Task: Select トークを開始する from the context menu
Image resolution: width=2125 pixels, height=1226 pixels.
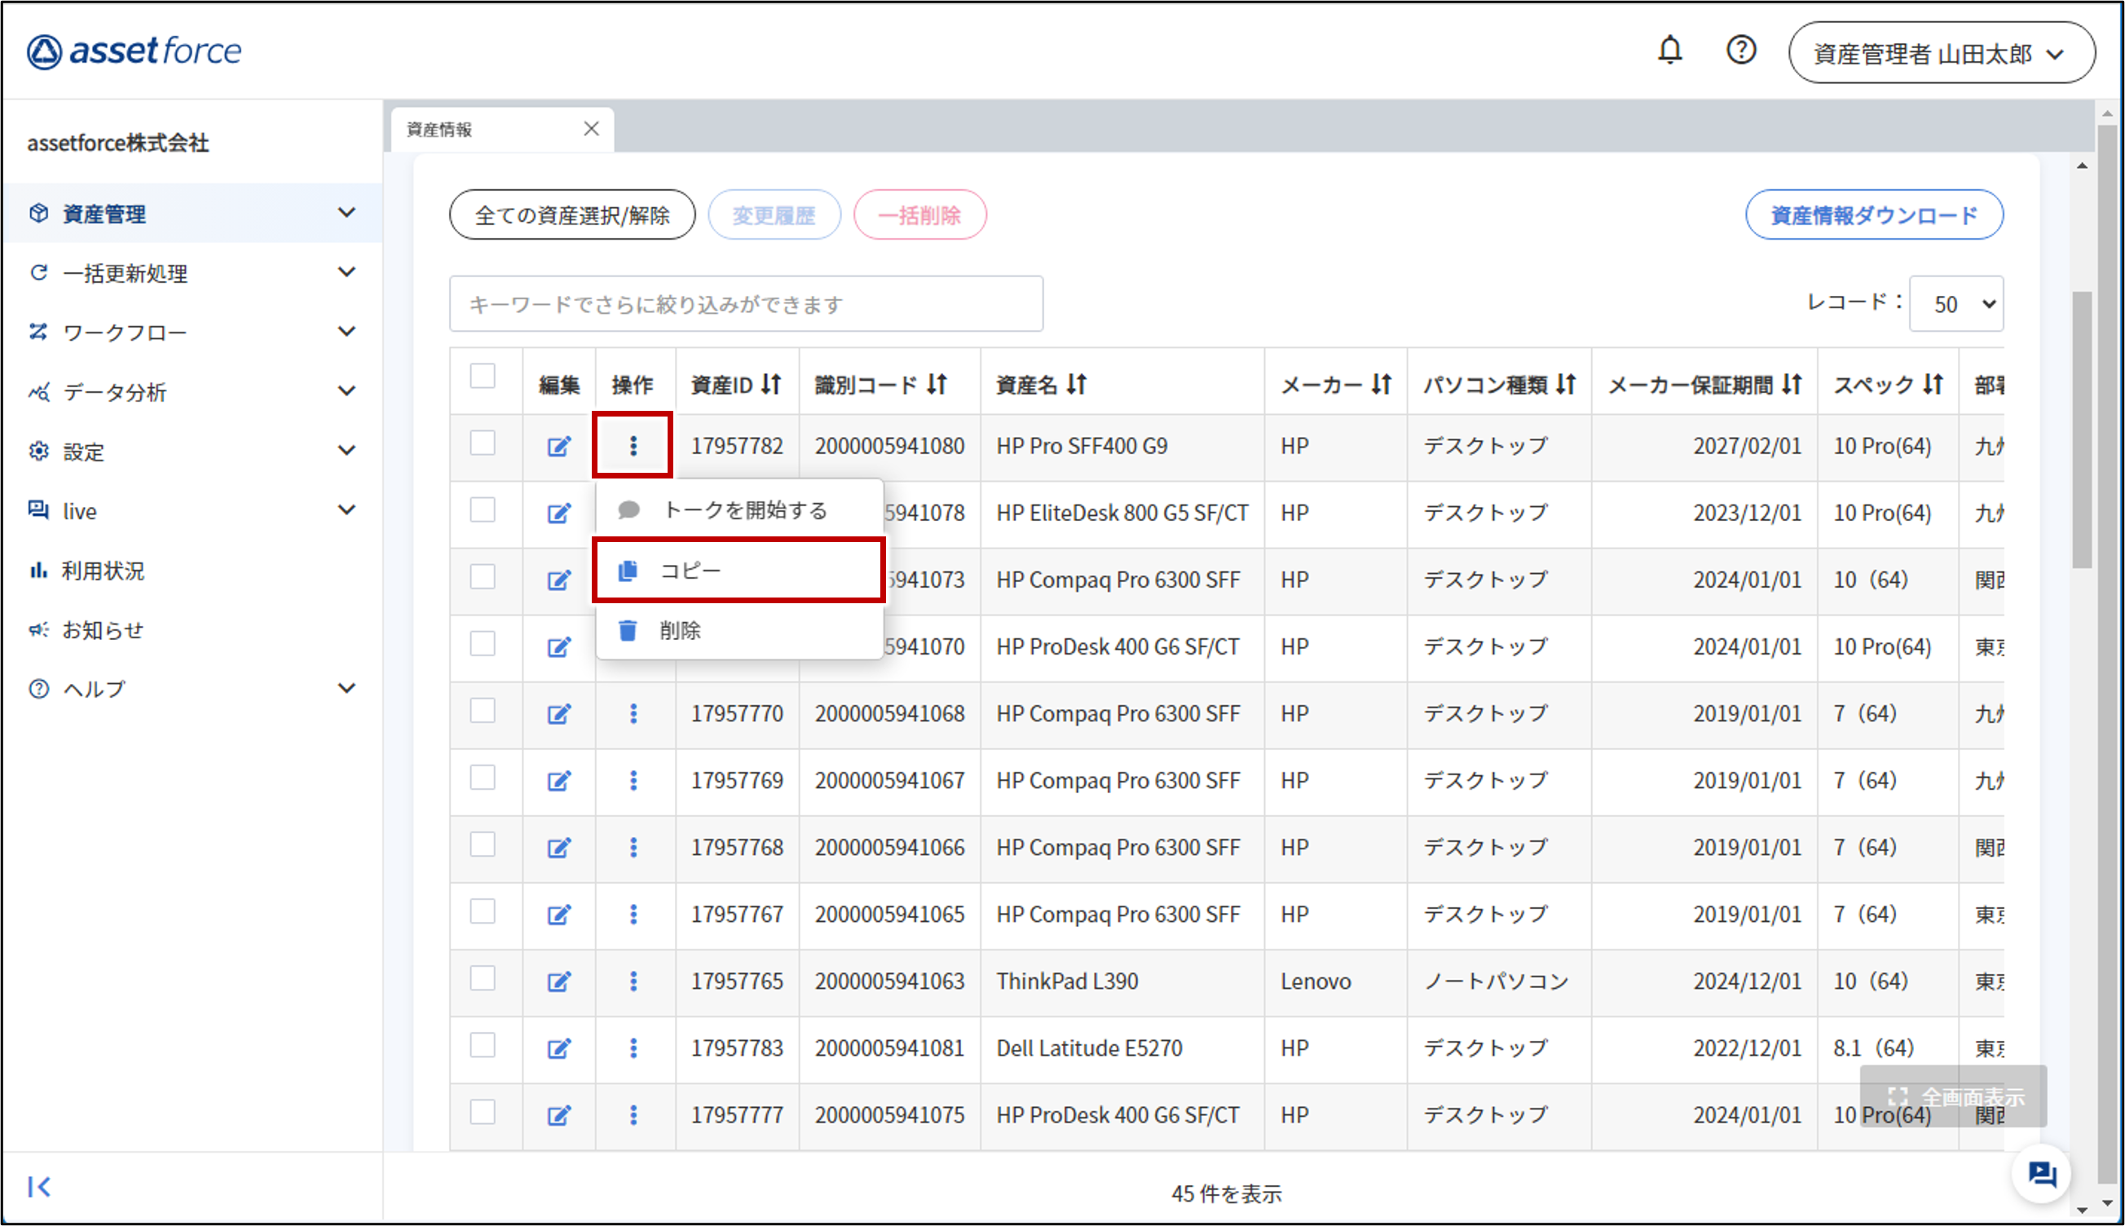Action: 739,509
